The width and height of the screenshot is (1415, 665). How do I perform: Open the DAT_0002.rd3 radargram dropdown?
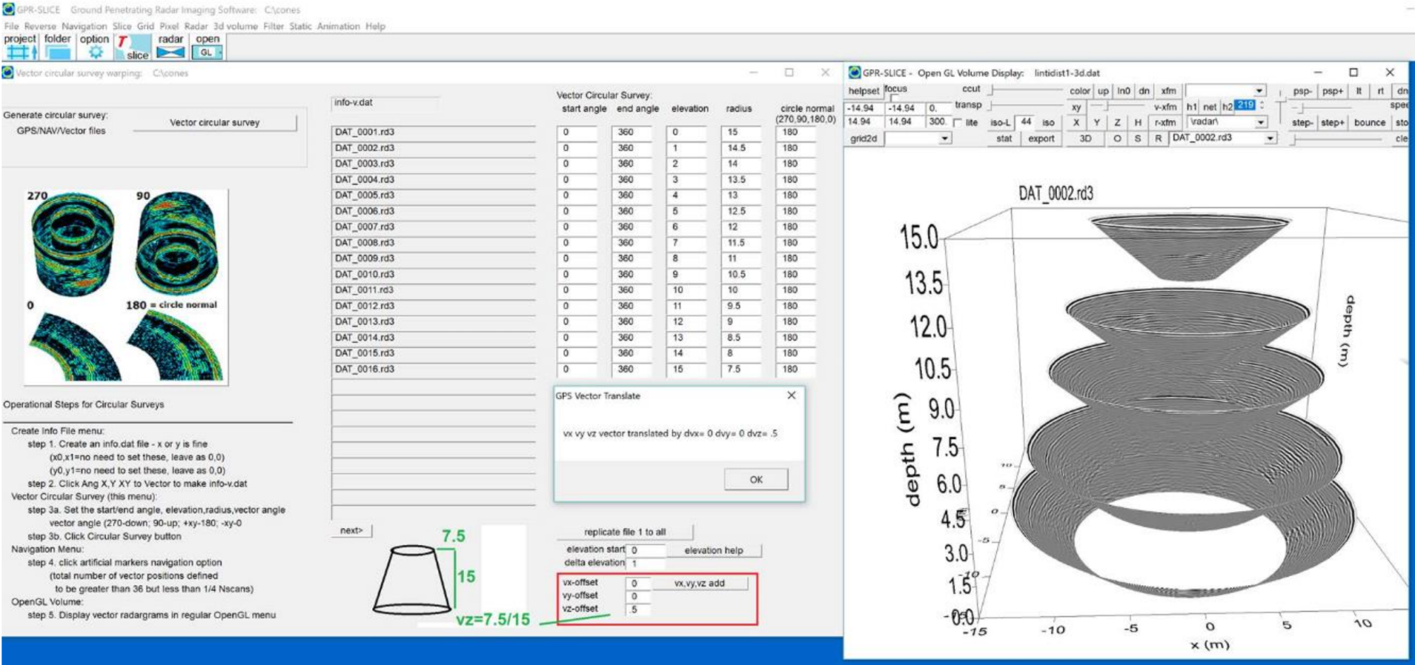[1271, 139]
